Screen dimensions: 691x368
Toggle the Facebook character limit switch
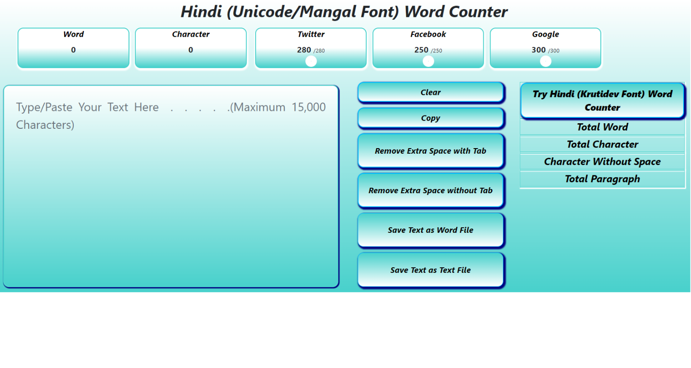[428, 60]
